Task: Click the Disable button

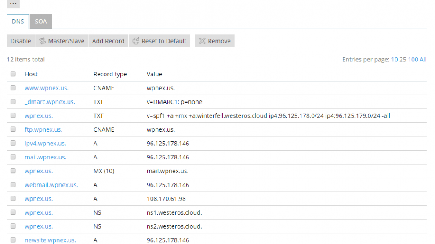Action: (21, 41)
